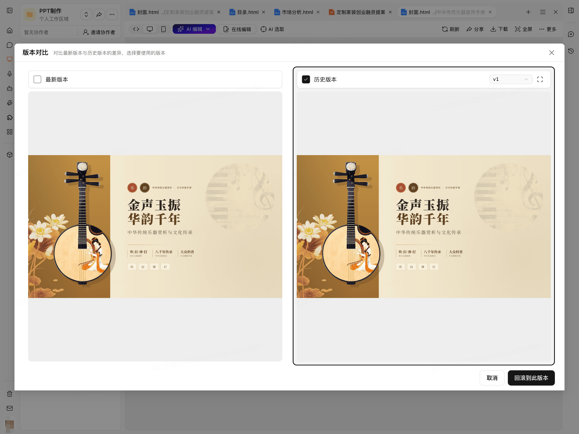Click the 取消 button
Screen dimensions: 579x434
coord(492,378)
